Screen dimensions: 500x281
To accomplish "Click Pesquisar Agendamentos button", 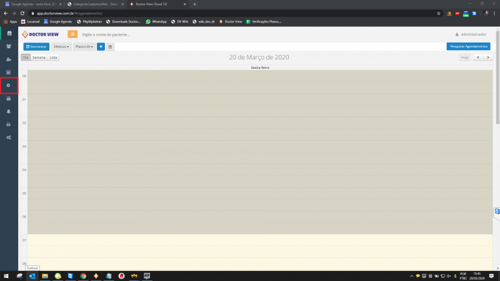I will coord(468,46).
